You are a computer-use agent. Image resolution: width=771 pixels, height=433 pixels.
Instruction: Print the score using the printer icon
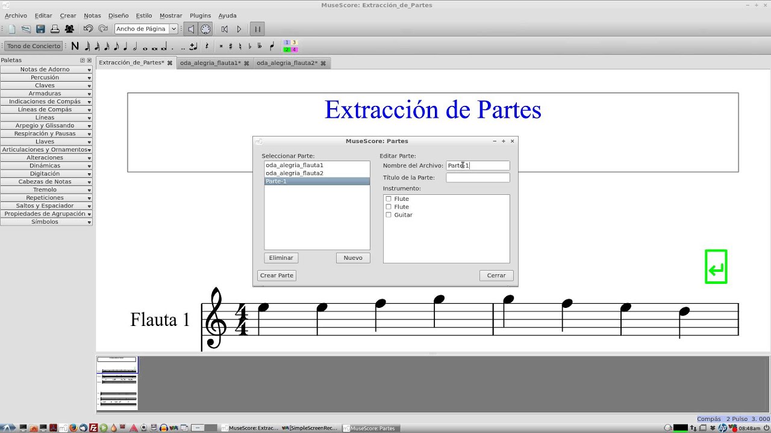55,29
